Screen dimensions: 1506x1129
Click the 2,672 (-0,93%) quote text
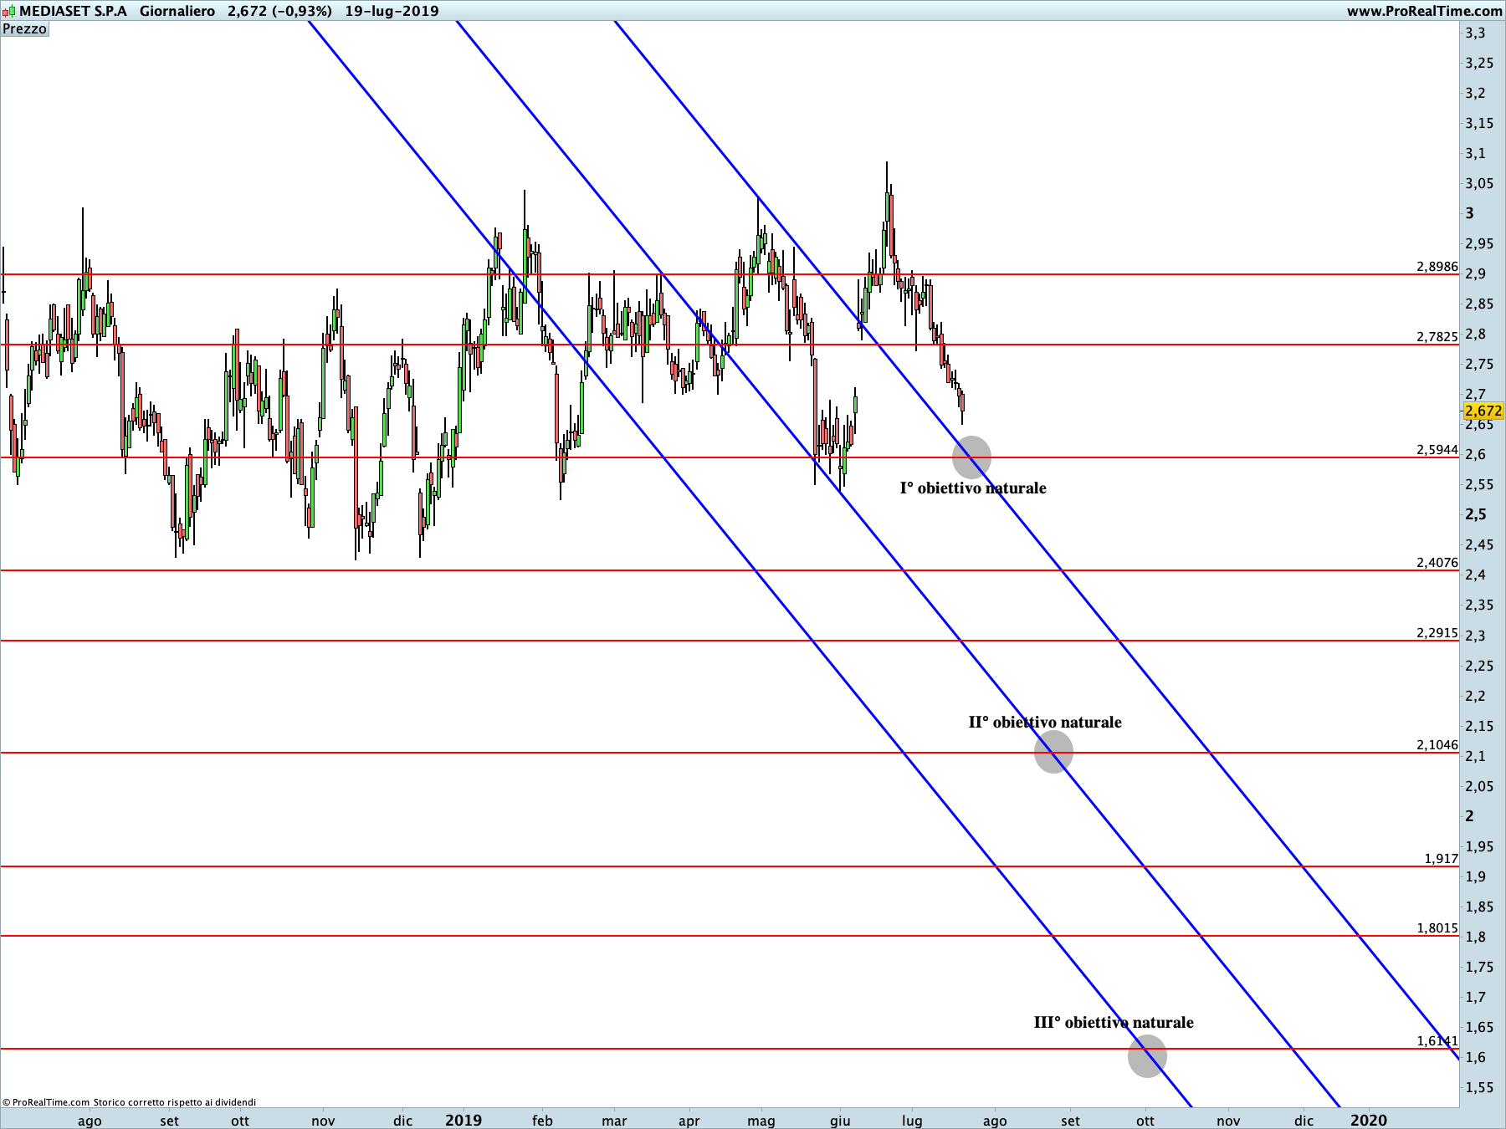coord(279,11)
